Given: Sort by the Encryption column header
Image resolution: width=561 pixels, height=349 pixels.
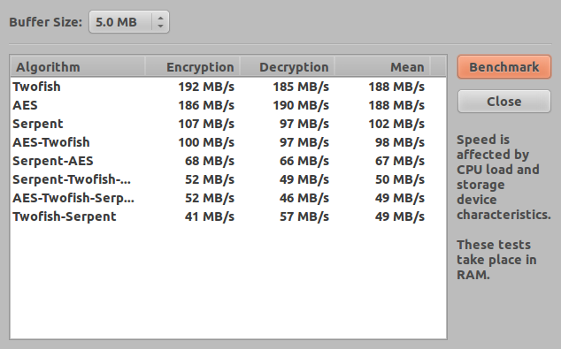Looking at the screenshot, I should click(193, 66).
